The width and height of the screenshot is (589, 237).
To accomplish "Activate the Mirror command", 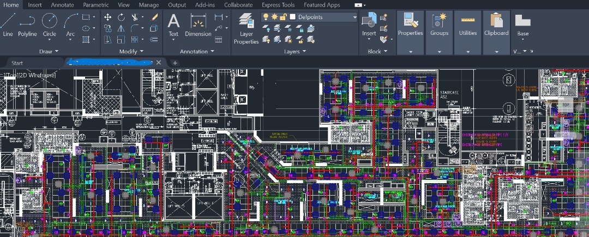I will (x=121, y=28).
